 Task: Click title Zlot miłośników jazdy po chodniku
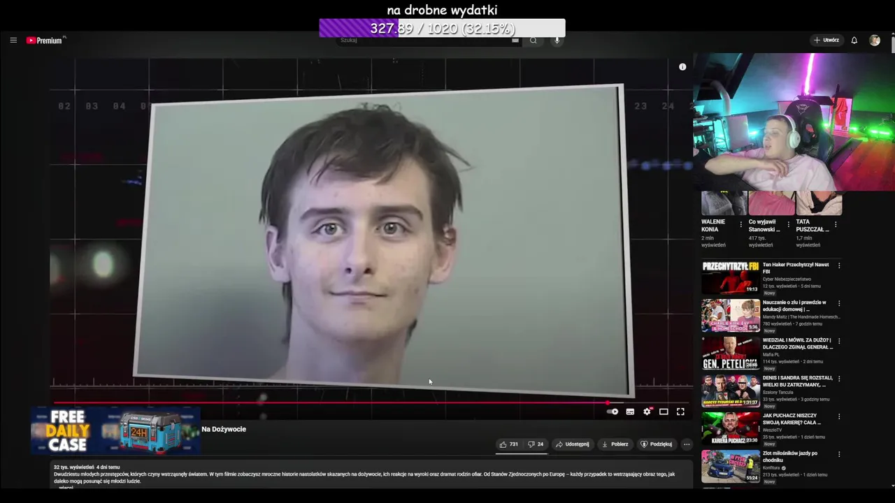(x=790, y=457)
